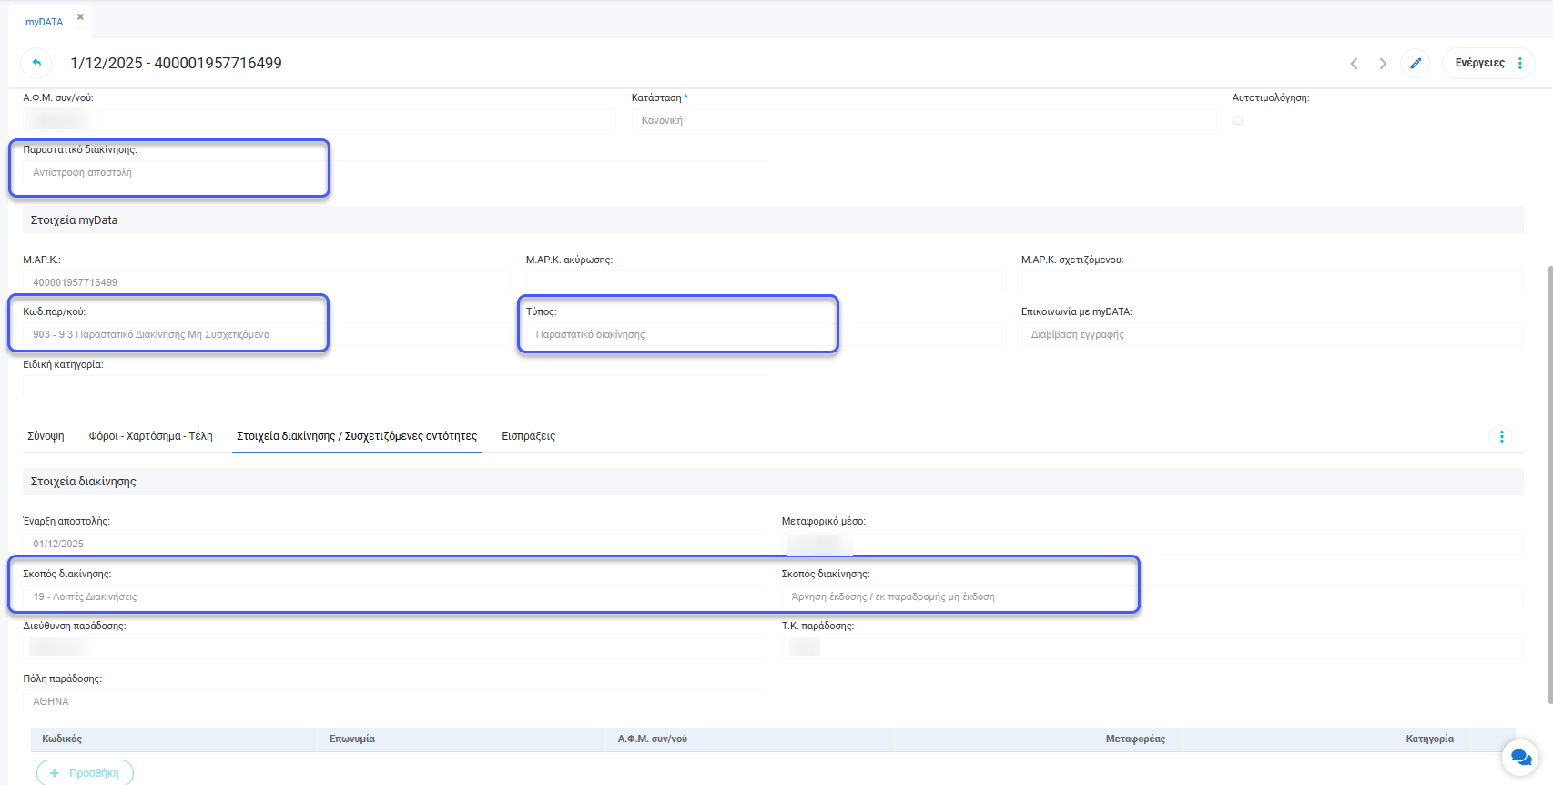Screen dimensions: 1553x785
Task: Click the back arrow icon
Action: pos(36,63)
